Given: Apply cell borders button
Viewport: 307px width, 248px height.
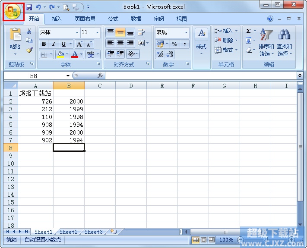Looking at the screenshot, I should (x=44, y=54).
